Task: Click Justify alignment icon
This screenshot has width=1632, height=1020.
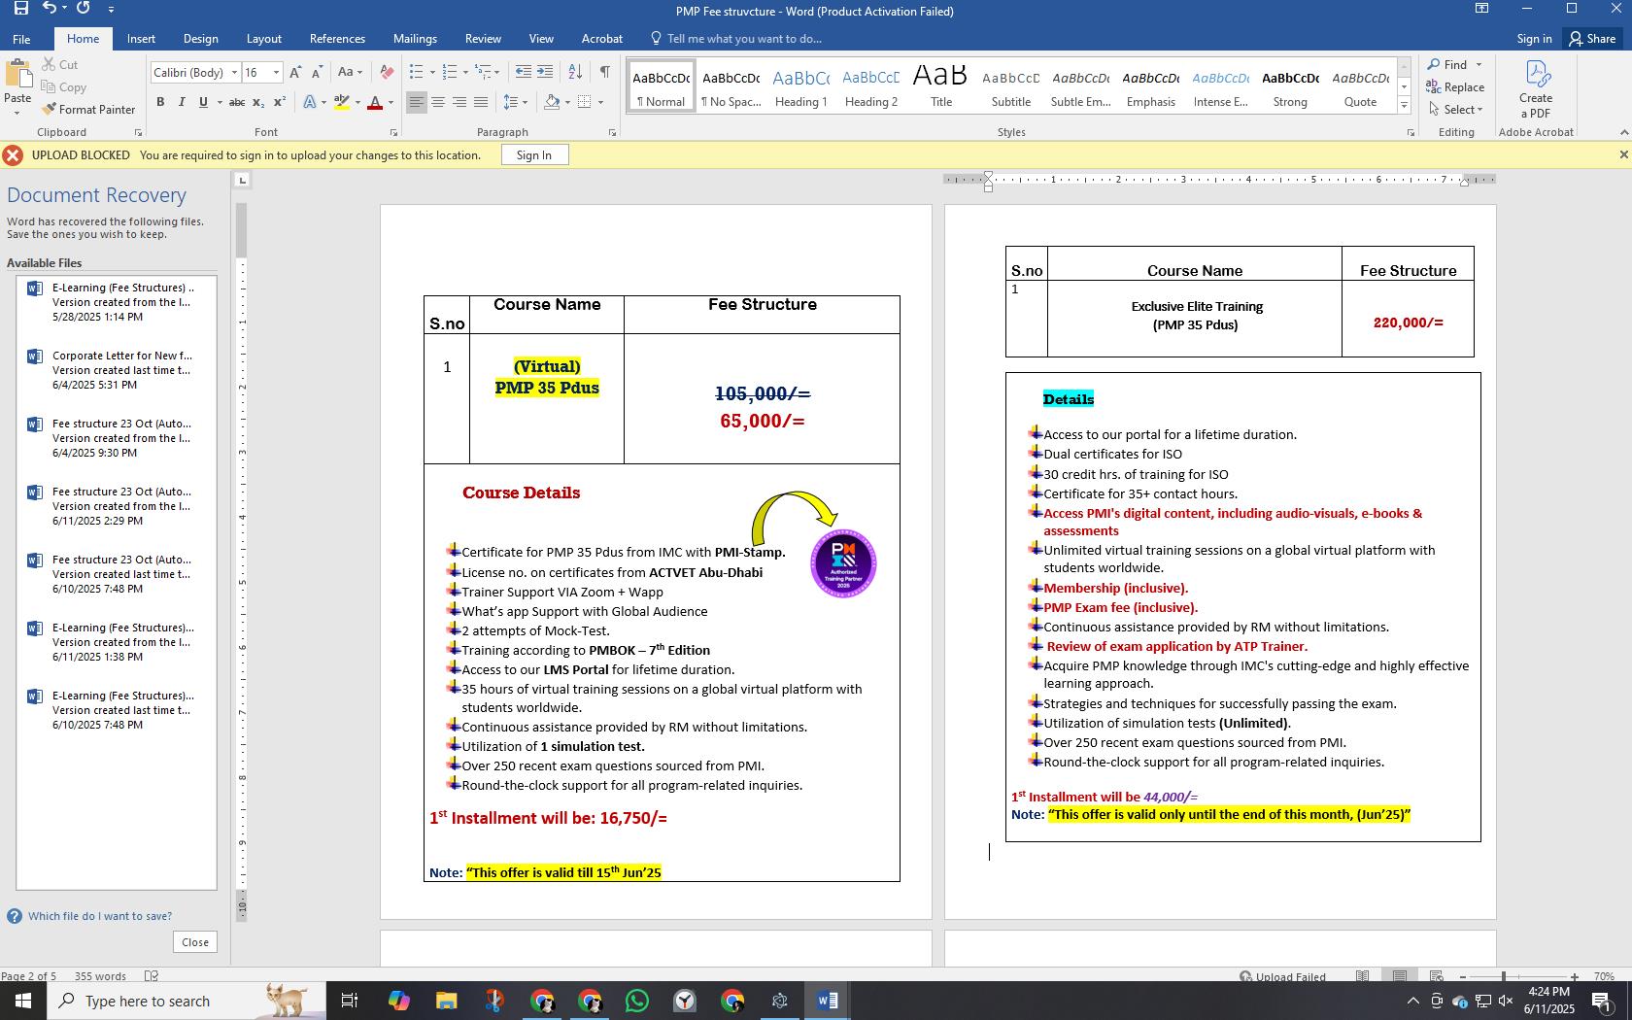Action: coord(481,102)
